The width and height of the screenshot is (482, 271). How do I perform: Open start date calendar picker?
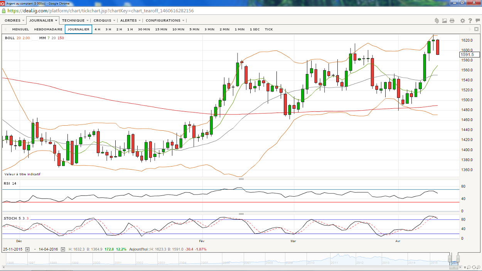click(27, 249)
